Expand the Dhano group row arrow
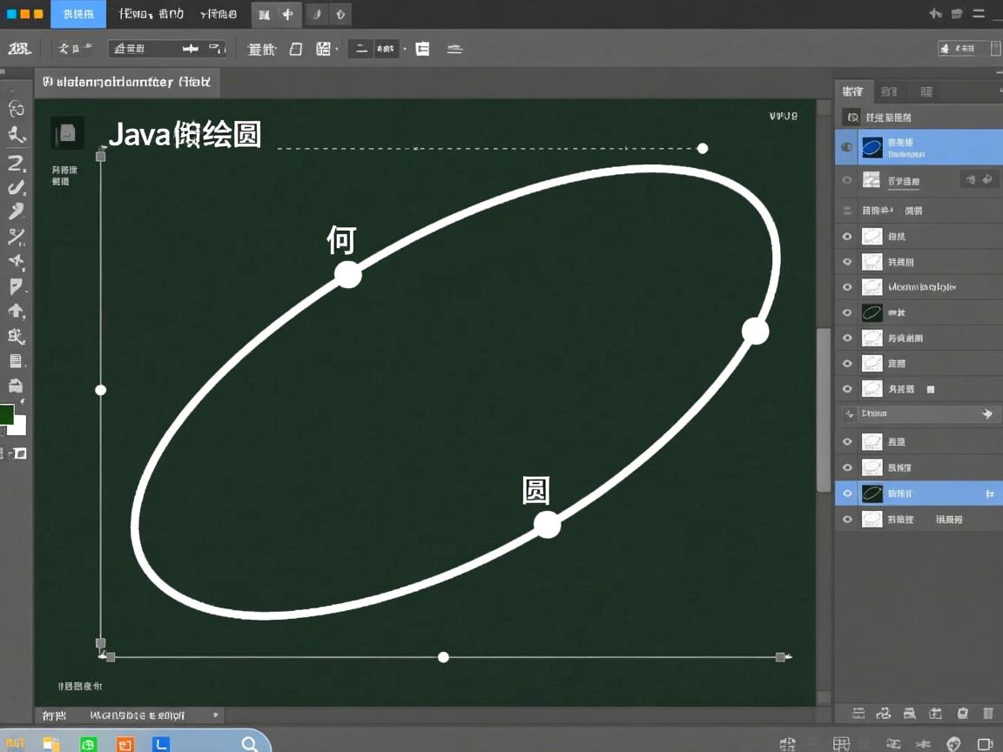Image resolution: width=1003 pixels, height=752 pixels. pos(987,414)
